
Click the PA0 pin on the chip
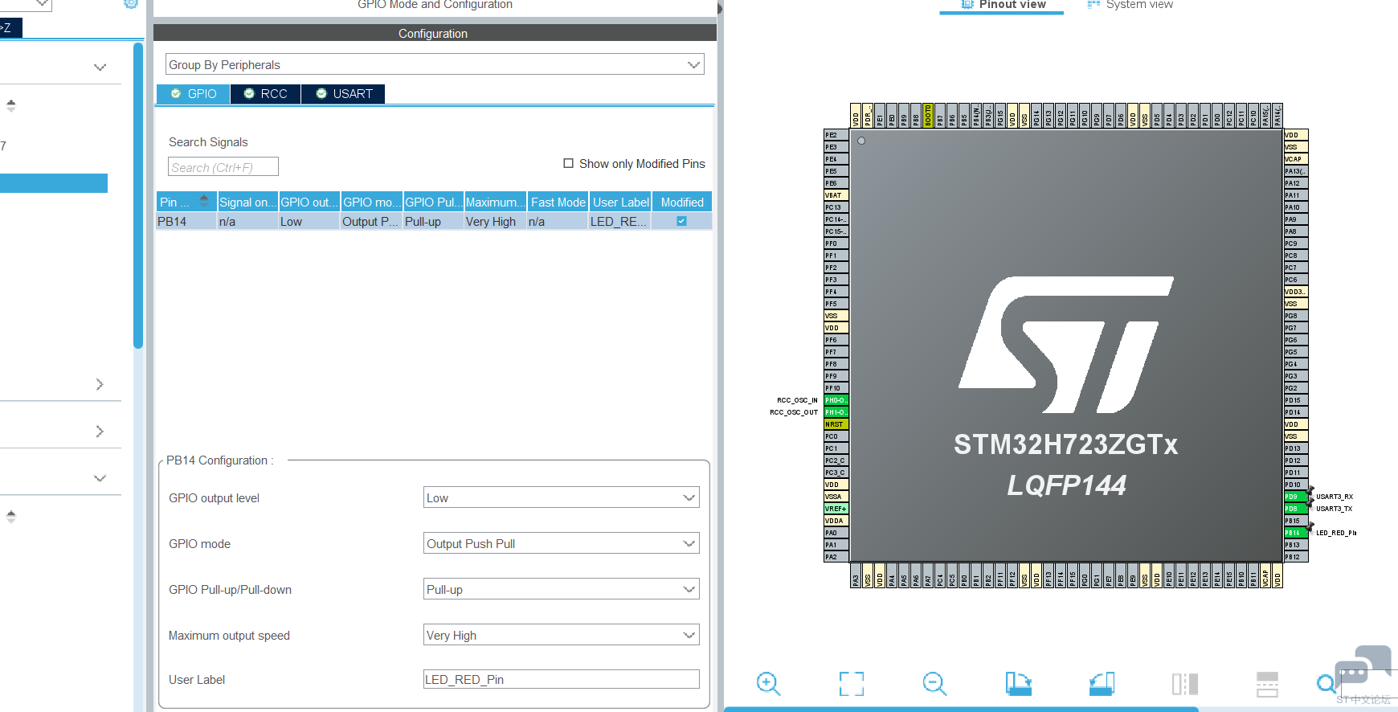click(836, 533)
